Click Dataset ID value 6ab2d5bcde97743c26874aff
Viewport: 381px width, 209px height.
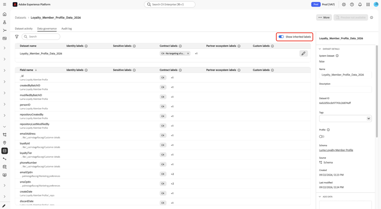point(335,103)
